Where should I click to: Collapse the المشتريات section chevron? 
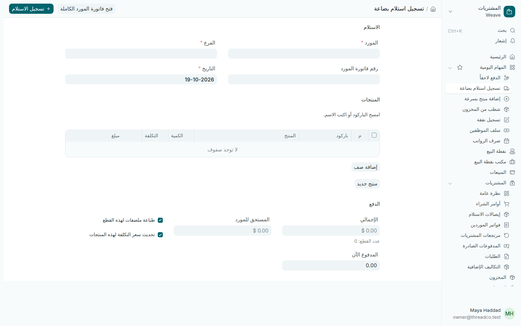pyautogui.click(x=450, y=183)
